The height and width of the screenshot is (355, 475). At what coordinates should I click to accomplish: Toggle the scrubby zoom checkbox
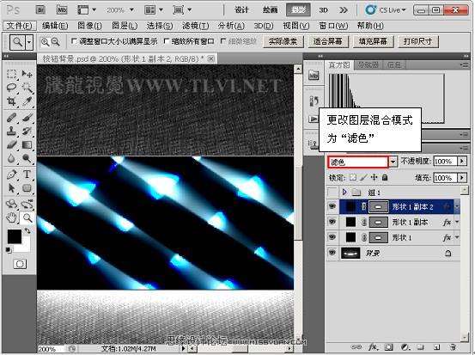(223, 41)
